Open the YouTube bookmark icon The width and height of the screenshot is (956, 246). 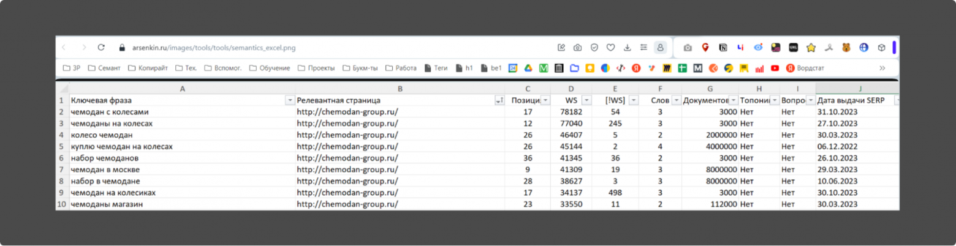tap(775, 68)
